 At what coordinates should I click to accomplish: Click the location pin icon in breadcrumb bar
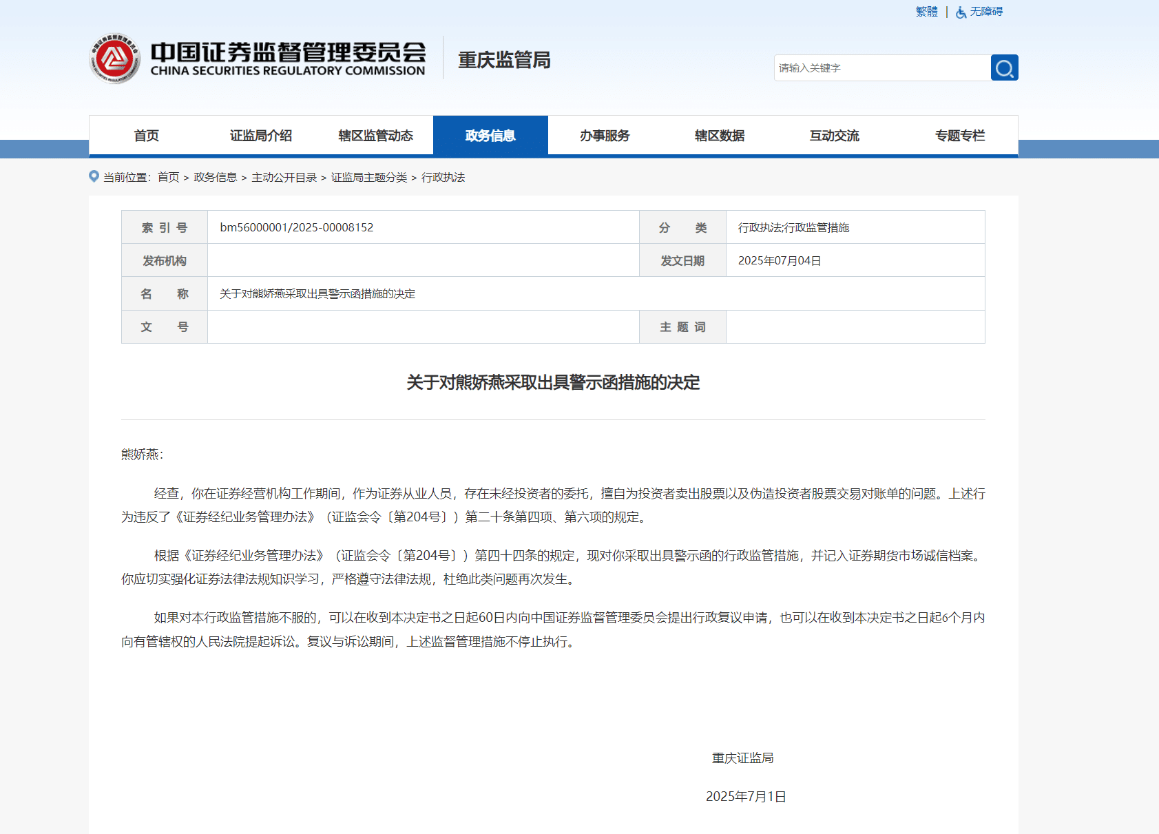click(94, 176)
